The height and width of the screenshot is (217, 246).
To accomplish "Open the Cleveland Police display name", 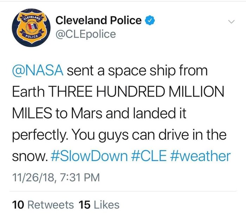I will tap(98, 20).
